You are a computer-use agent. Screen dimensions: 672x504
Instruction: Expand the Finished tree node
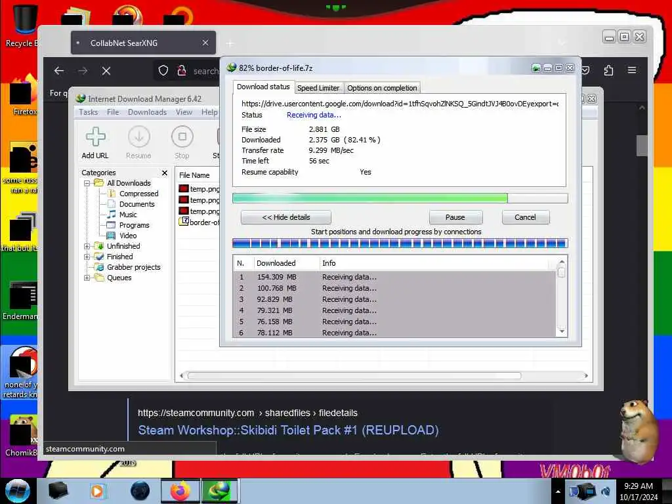pyautogui.click(x=87, y=257)
